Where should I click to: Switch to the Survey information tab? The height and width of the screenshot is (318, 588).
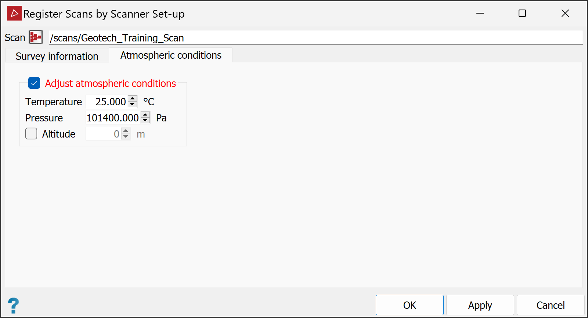[57, 56]
